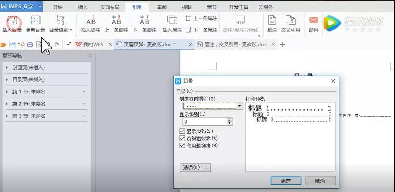Switch to the 页面布局 ribbon tab
The image size is (395, 192).
tap(110, 7)
